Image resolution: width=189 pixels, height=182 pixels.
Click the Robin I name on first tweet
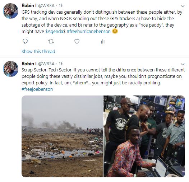[x=29, y=5]
